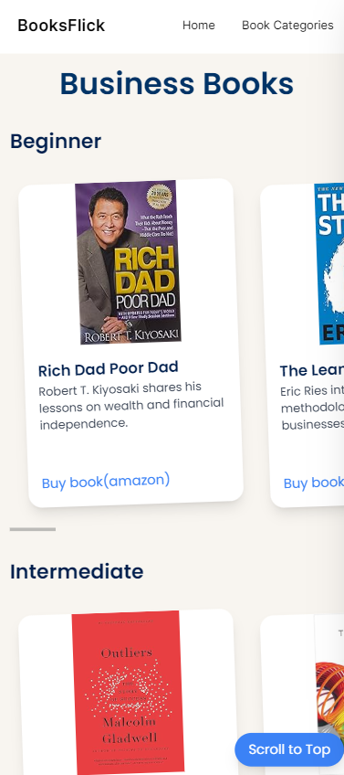Select the Beginner section heading
Screen dimensions: 344x775
56,142
